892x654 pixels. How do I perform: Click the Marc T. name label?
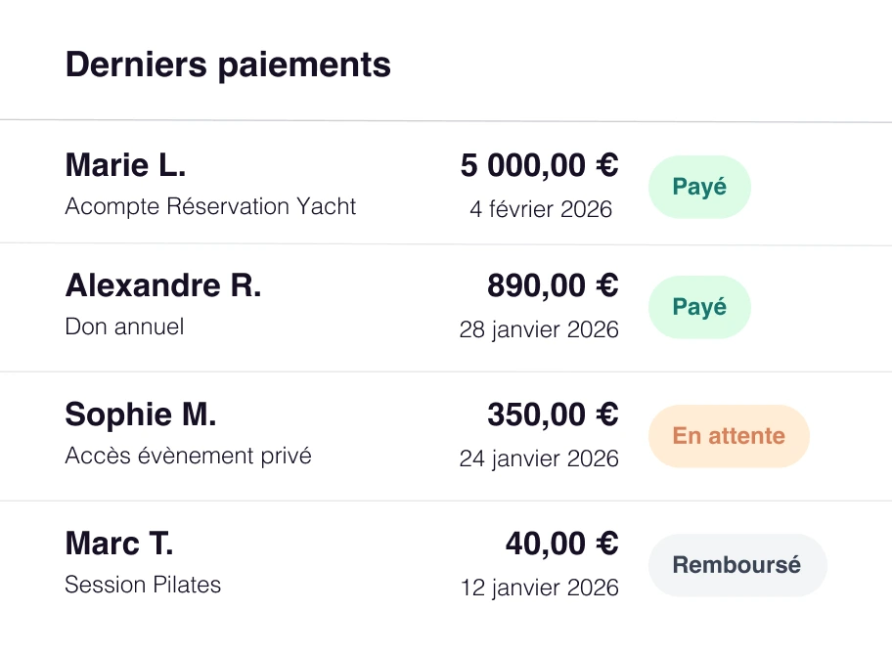point(118,544)
